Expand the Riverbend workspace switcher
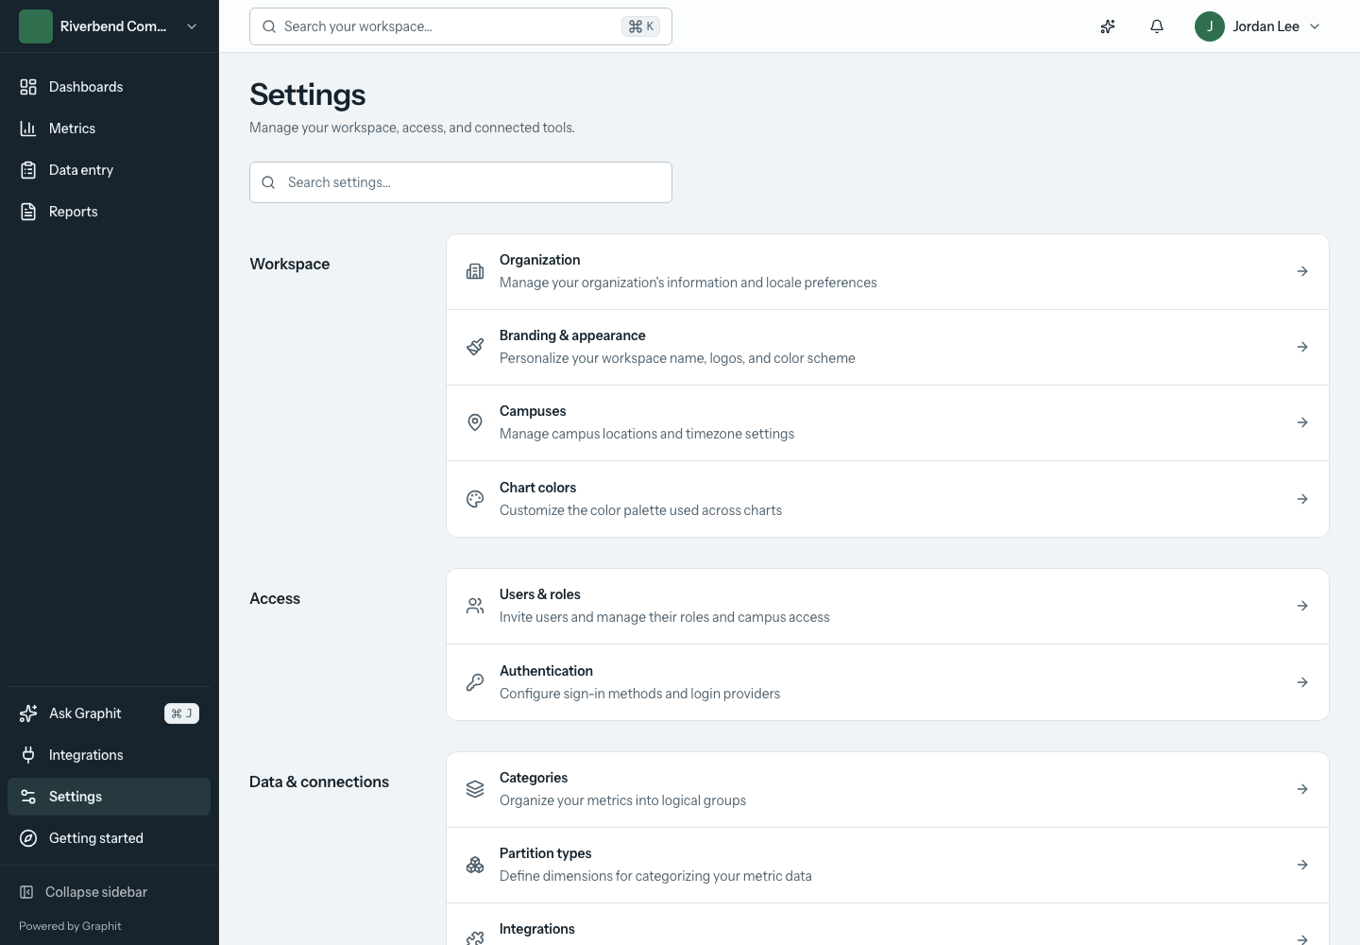 pyautogui.click(x=110, y=26)
